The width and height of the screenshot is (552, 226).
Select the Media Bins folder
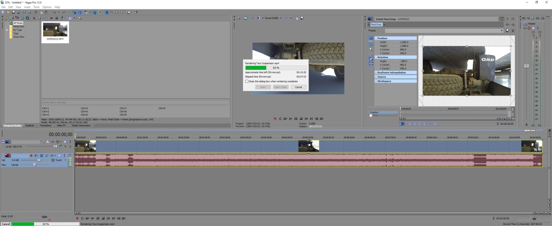(19, 27)
